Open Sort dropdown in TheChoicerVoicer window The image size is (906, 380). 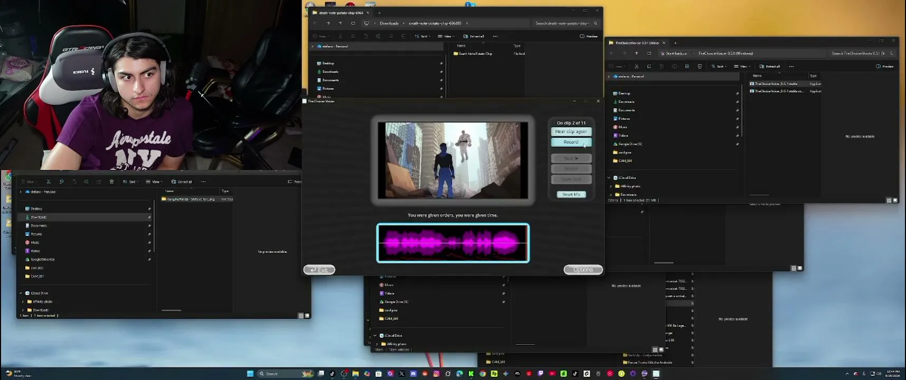point(719,66)
